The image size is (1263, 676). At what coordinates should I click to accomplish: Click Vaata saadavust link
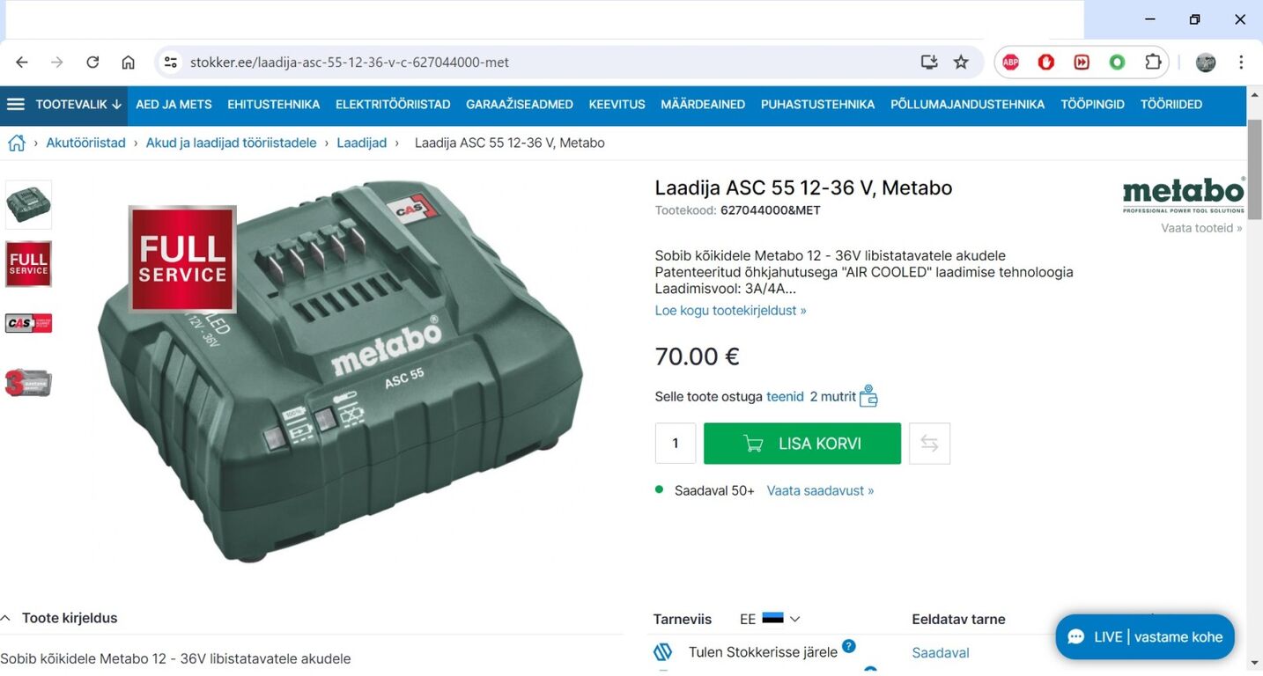point(820,490)
